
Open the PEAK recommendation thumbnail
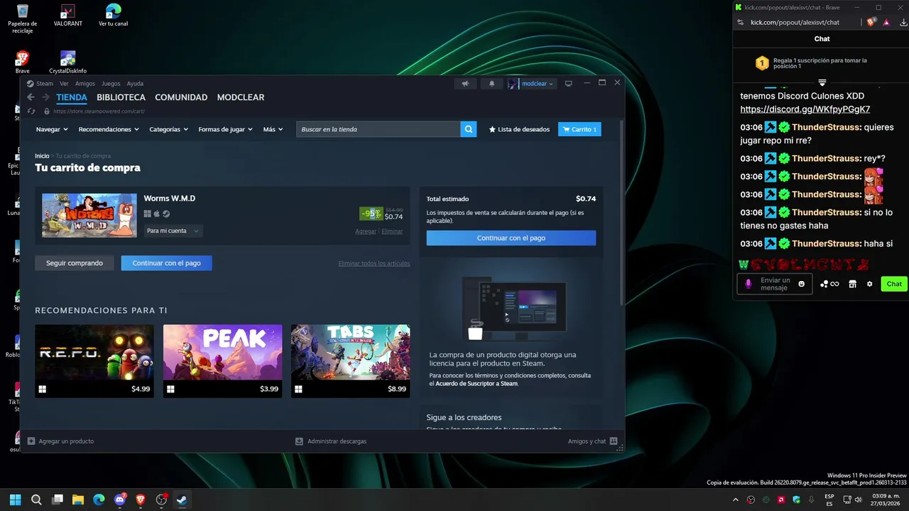click(x=222, y=361)
